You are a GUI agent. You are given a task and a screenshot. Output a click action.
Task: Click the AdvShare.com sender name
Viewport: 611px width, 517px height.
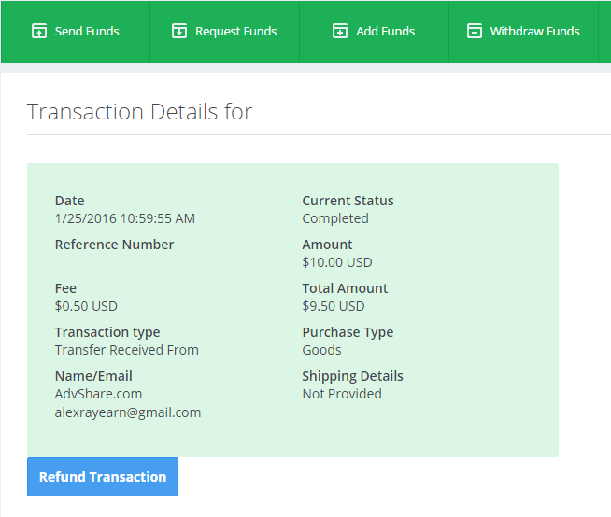click(x=98, y=394)
